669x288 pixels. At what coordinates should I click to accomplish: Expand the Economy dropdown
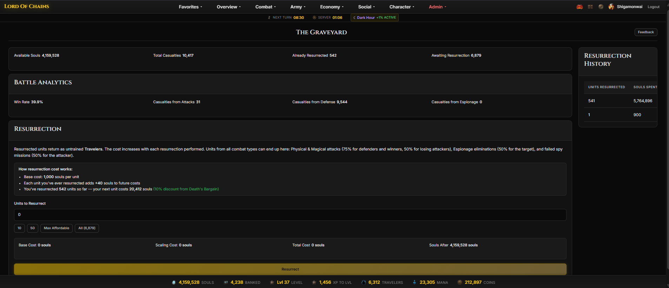pyautogui.click(x=332, y=7)
